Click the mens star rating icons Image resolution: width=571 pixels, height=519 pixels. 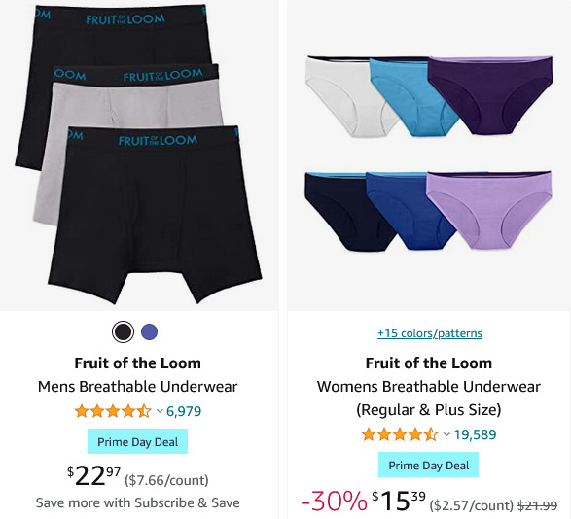tap(113, 411)
